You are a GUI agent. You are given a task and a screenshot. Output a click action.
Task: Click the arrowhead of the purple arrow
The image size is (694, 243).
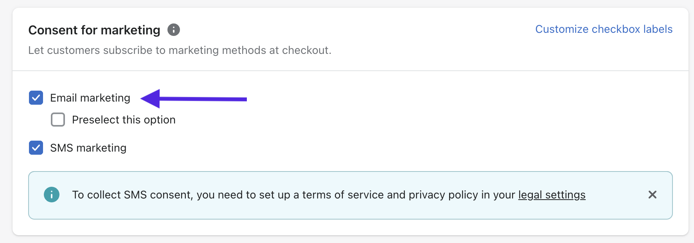pyautogui.click(x=150, y=98)
